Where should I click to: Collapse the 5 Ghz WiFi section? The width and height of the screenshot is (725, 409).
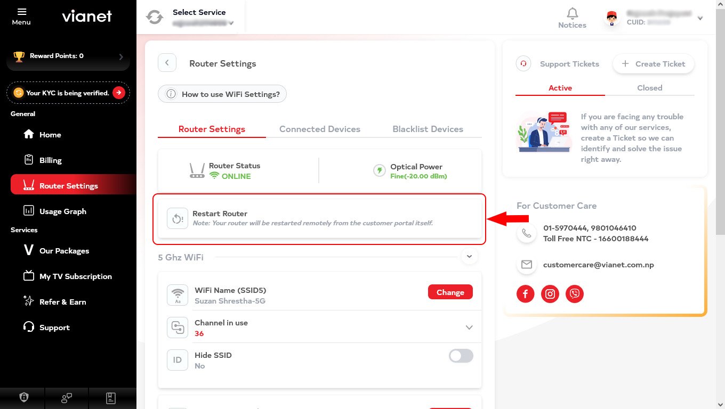tap(469, 257)
